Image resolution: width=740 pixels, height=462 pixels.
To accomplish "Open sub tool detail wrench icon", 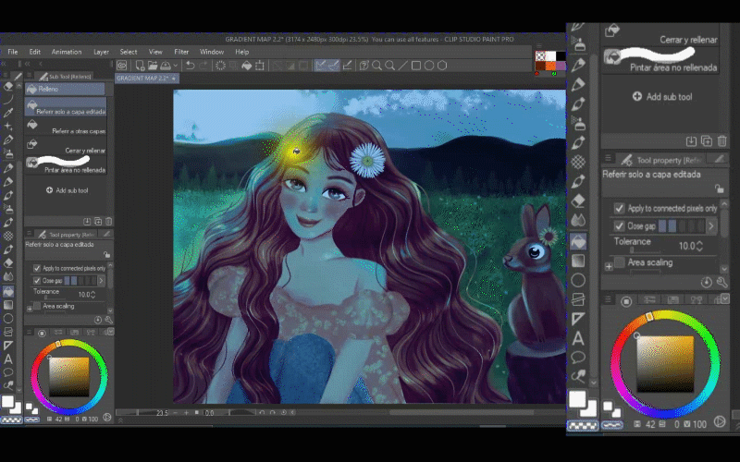I will pos(721,281).
